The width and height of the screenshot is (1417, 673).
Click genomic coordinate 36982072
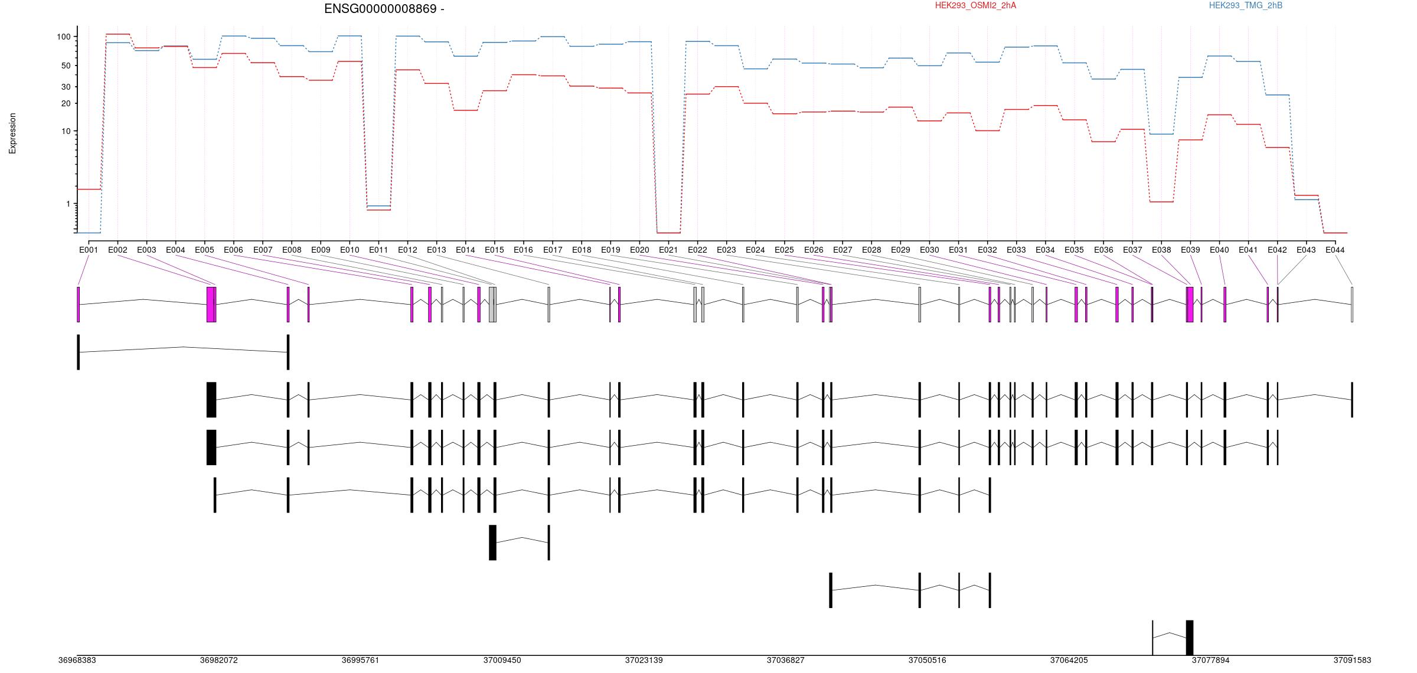218,660
